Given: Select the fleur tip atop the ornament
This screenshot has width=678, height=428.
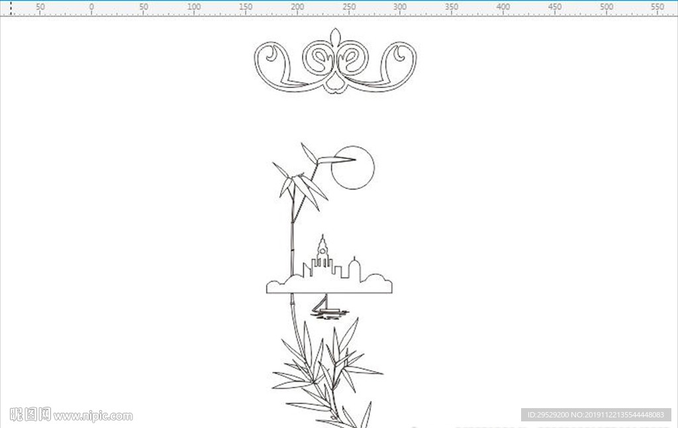Looking at the screenshot, I should click(x=335, y=36).
